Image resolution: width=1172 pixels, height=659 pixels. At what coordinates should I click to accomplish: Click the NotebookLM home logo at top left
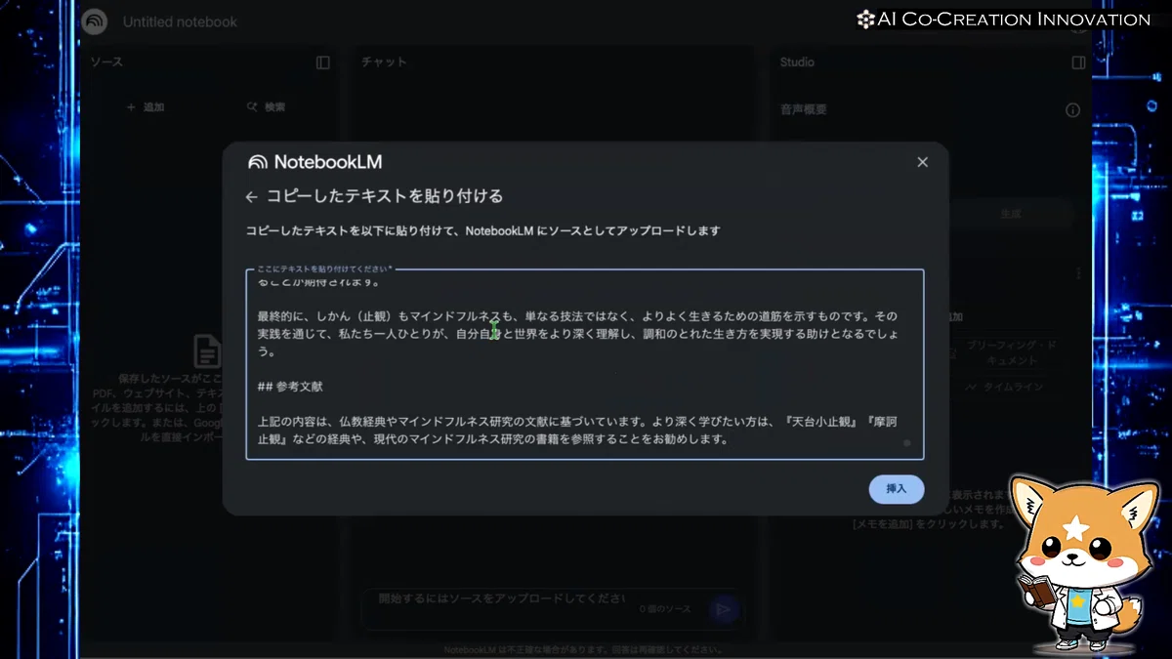(95, 21)
